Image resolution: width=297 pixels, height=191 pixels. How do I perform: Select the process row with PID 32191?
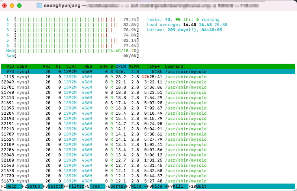point(148,124)
